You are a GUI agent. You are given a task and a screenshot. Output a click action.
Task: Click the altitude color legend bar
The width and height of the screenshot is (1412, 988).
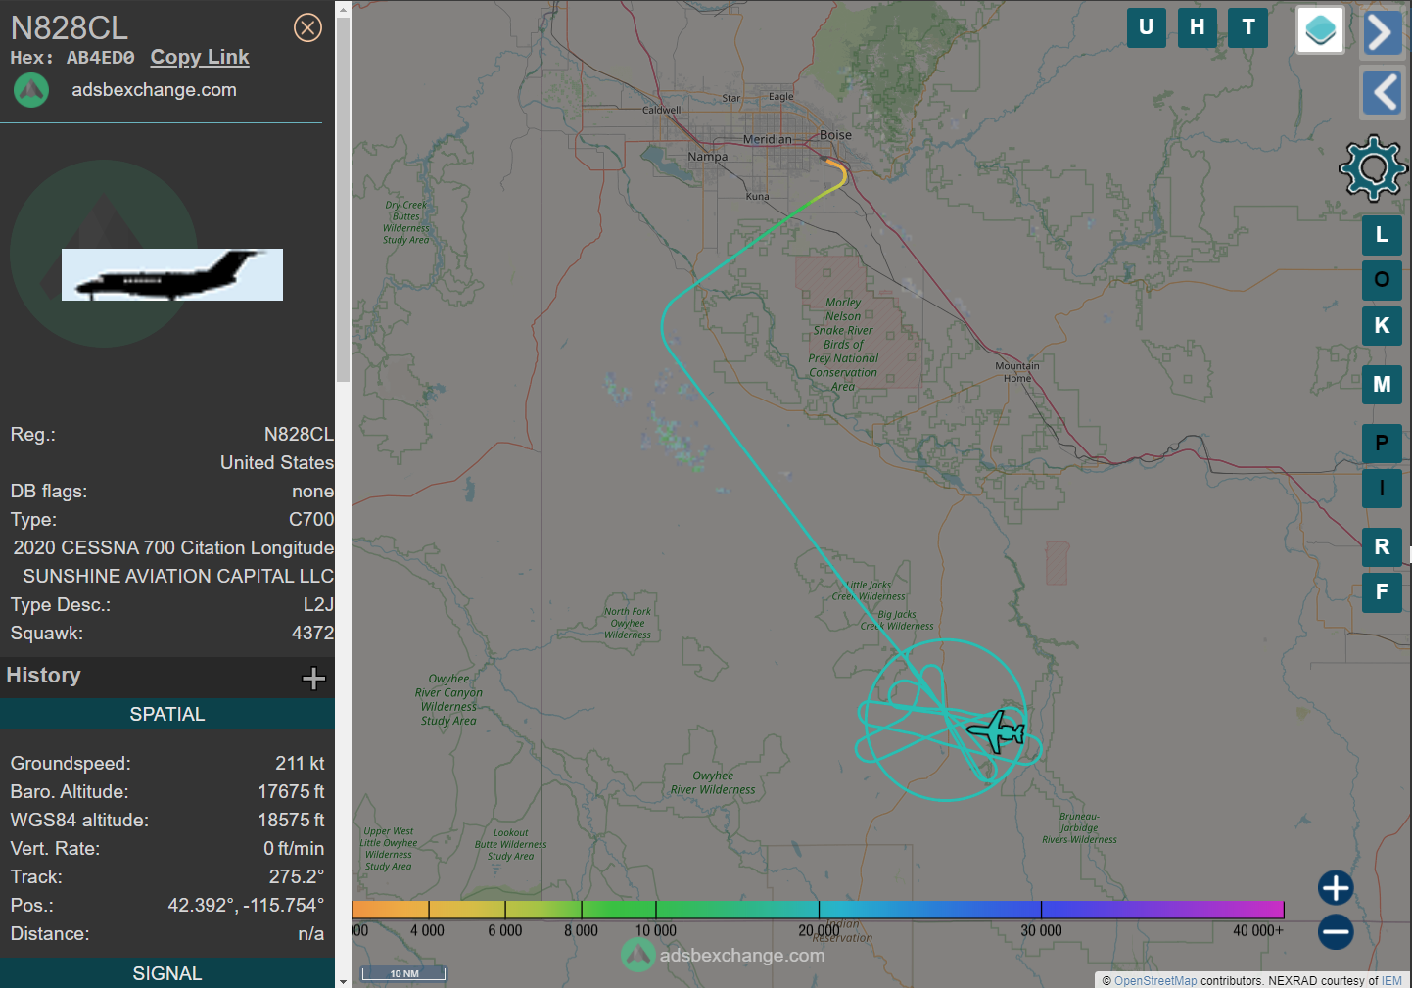click(x=818, y=910)
